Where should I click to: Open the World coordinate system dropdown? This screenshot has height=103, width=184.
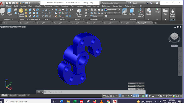97,16
